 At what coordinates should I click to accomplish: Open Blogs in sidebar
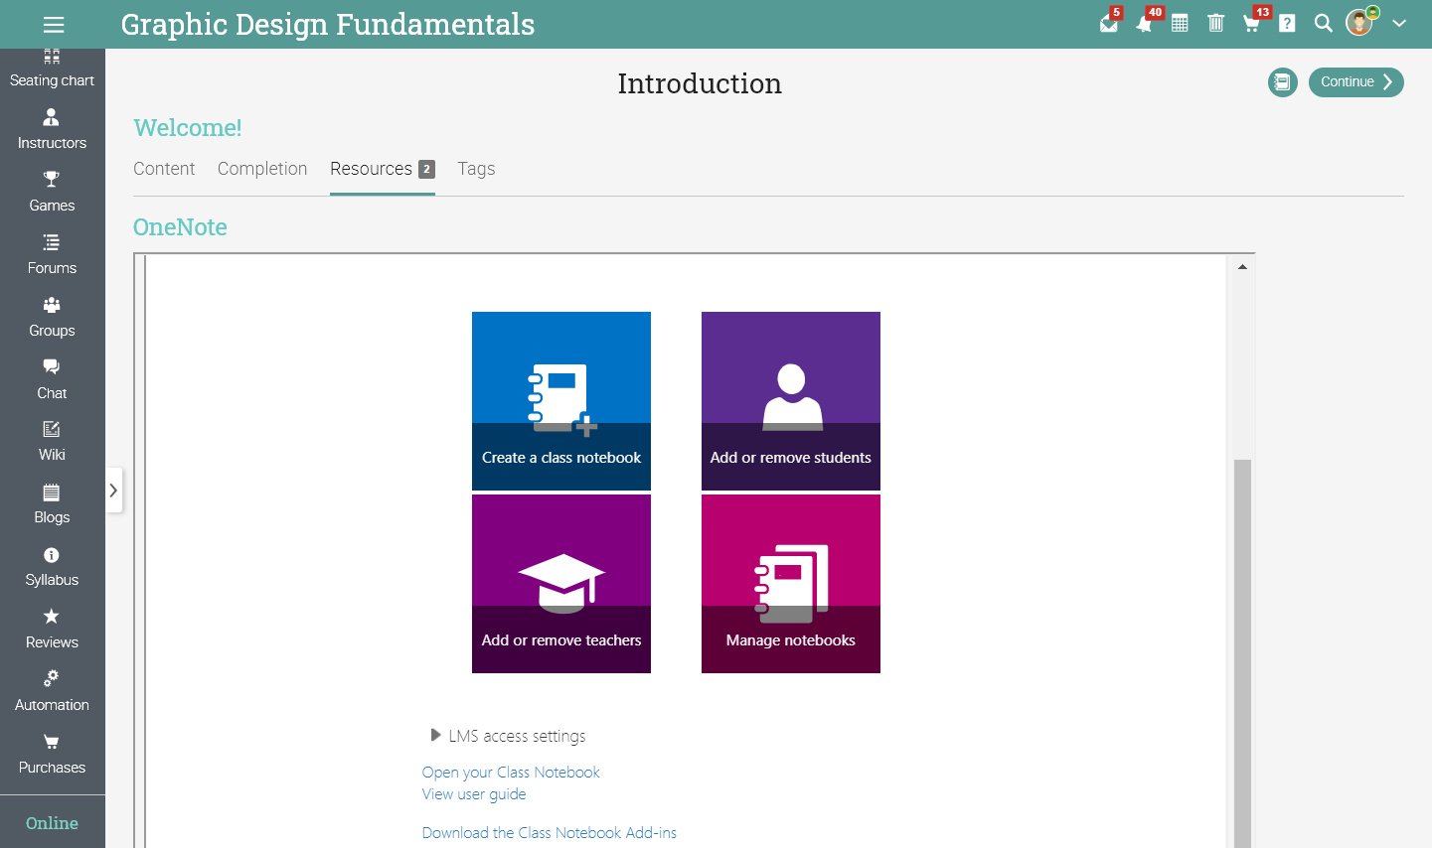click(52, 504)
